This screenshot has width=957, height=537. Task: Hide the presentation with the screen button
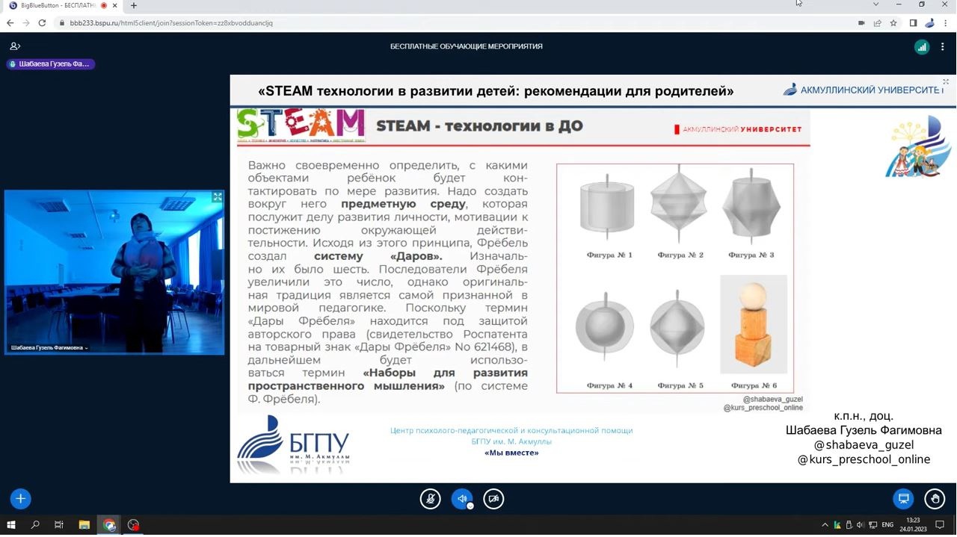(x=903, y=499)
